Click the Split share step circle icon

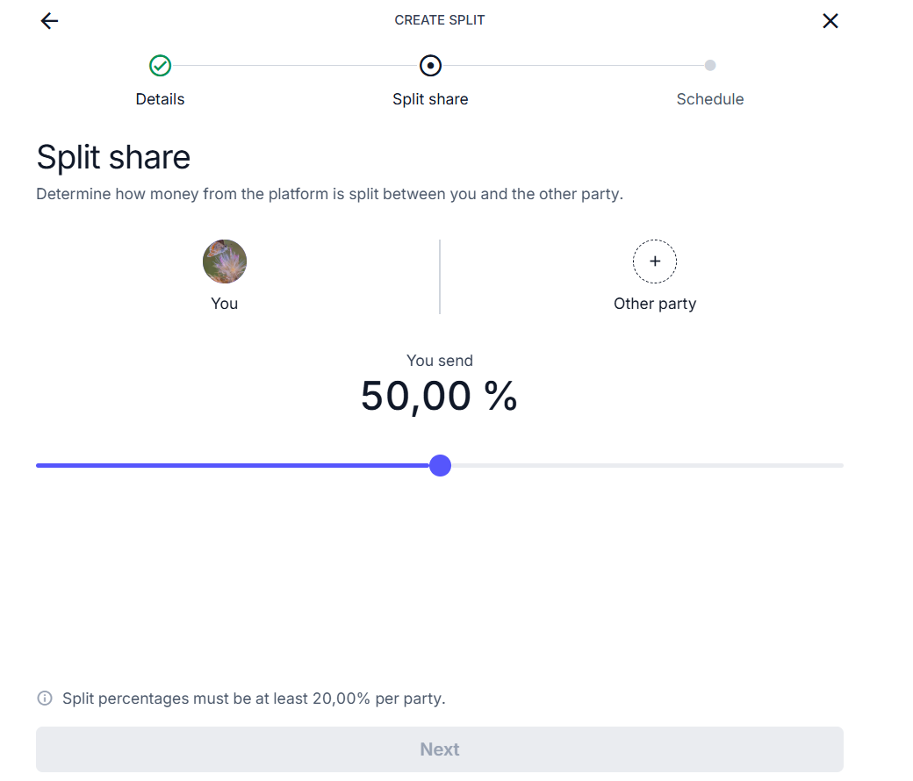click(430, 66)
